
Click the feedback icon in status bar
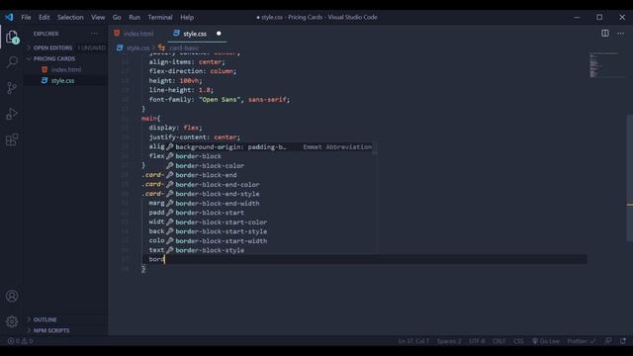click(608, 341)
